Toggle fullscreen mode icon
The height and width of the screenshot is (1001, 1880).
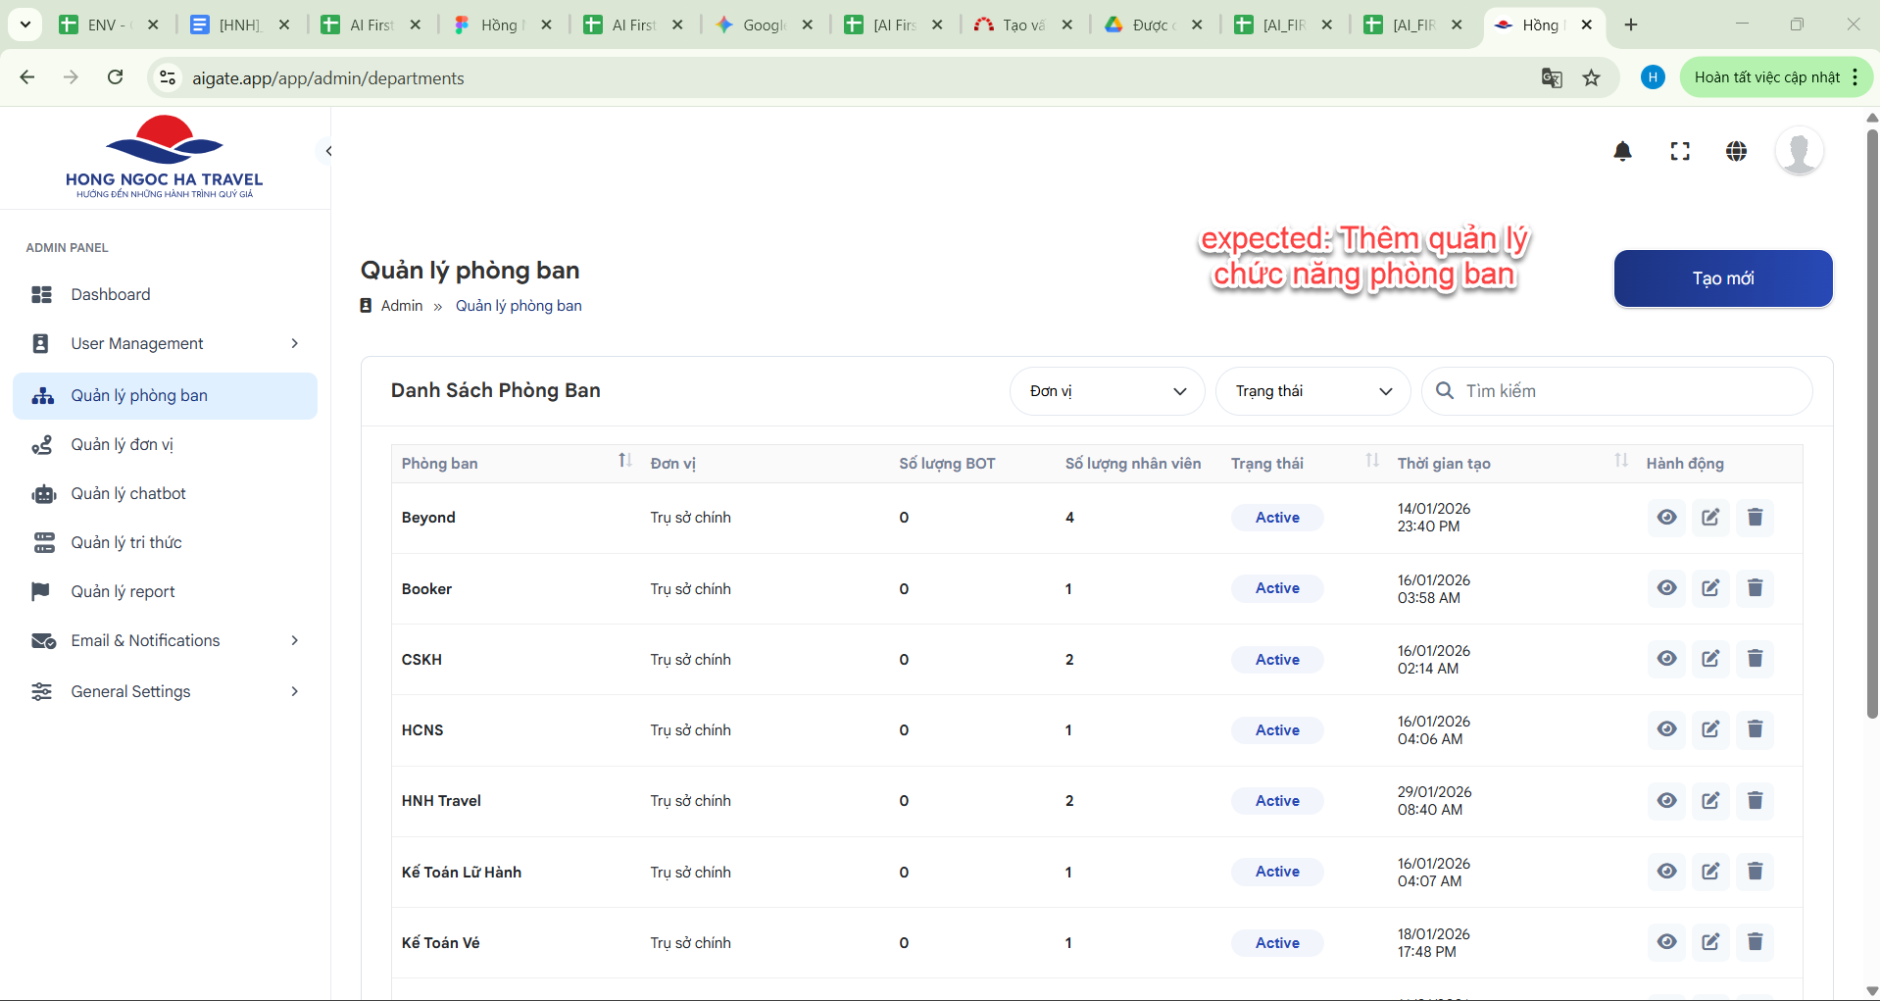click(x=1680, y=151)
